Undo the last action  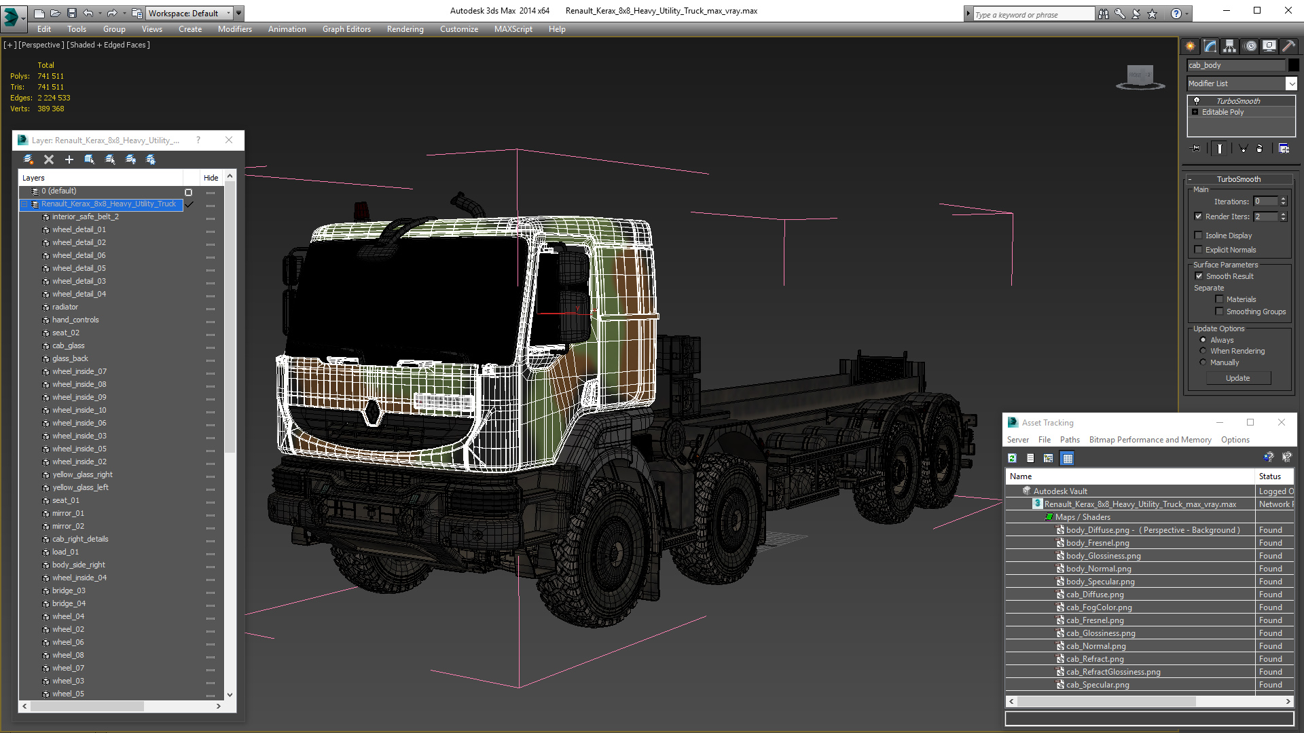(88, 13)
